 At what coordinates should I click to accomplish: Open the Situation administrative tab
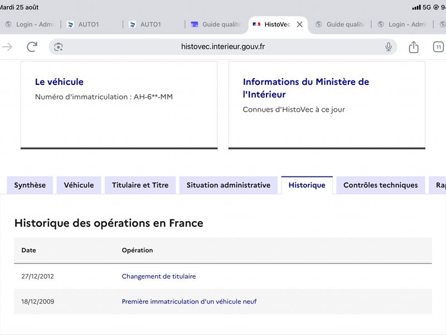229,185
